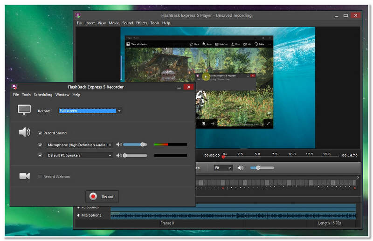Click the microphone volume slider handle
The height and width of the screenshot is (241, 373).
143,145
